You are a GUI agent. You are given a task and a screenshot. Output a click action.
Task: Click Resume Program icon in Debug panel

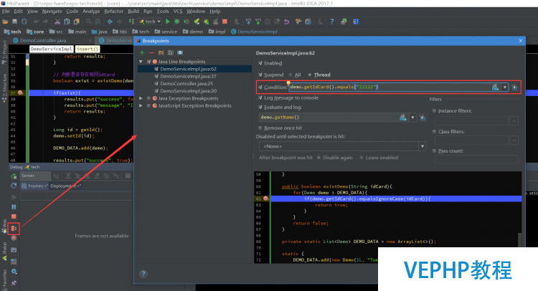click(14, 197)
